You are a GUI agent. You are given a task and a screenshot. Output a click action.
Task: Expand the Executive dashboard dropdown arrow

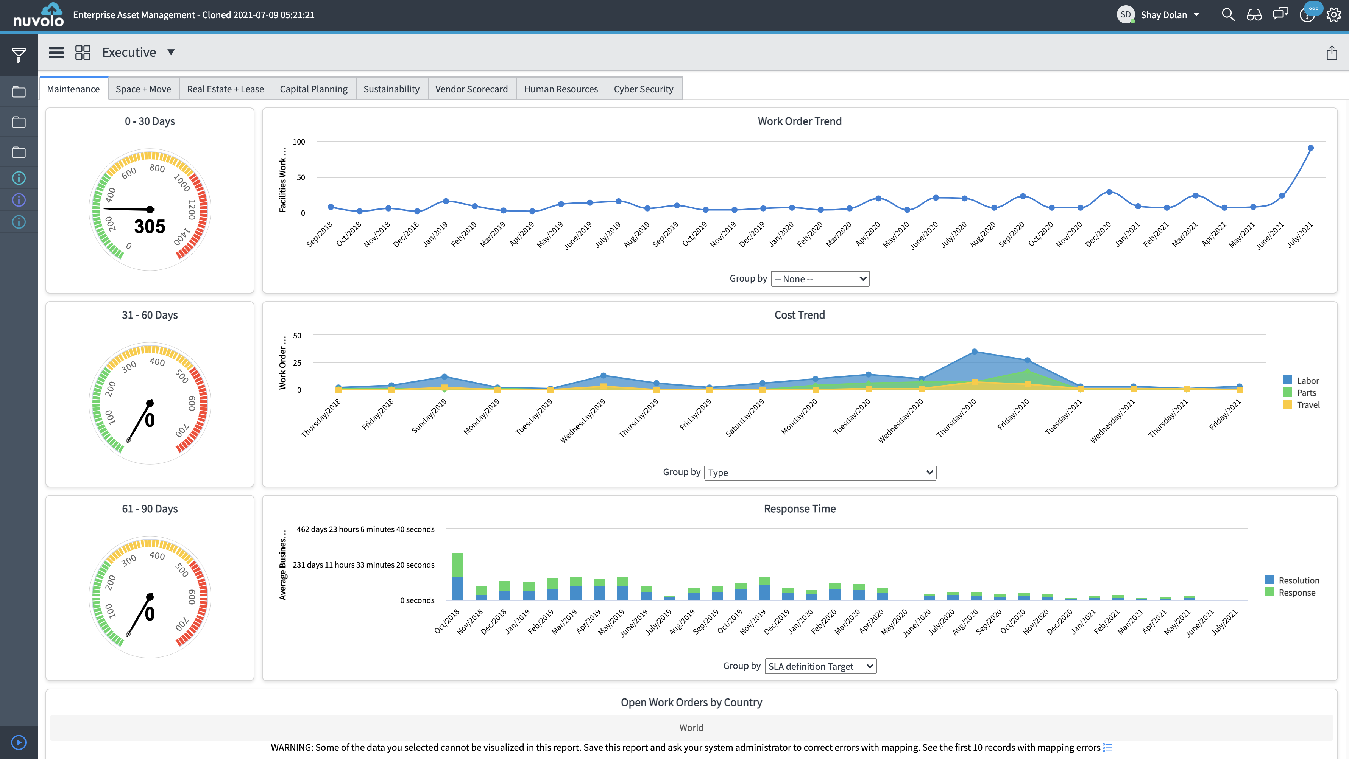click(x=171, y=52)
